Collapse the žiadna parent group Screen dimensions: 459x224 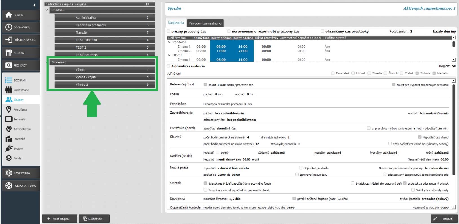[47, 10]
